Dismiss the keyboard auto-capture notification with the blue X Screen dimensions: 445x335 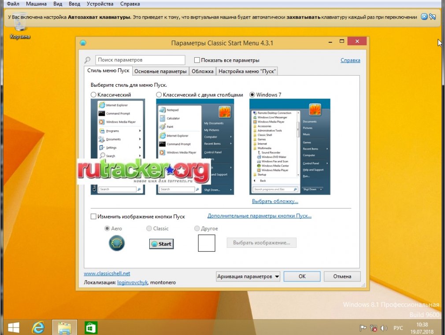(424, 17)
